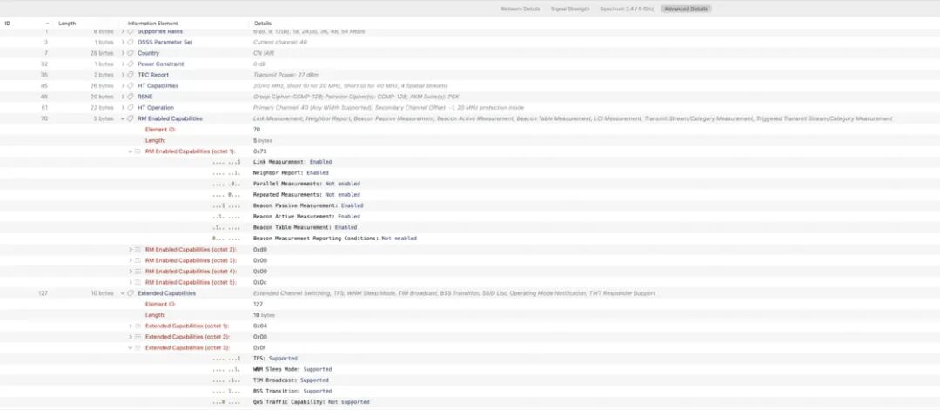Expand RM Enabled Capabilities octet 4

click(x=130, y=271)
